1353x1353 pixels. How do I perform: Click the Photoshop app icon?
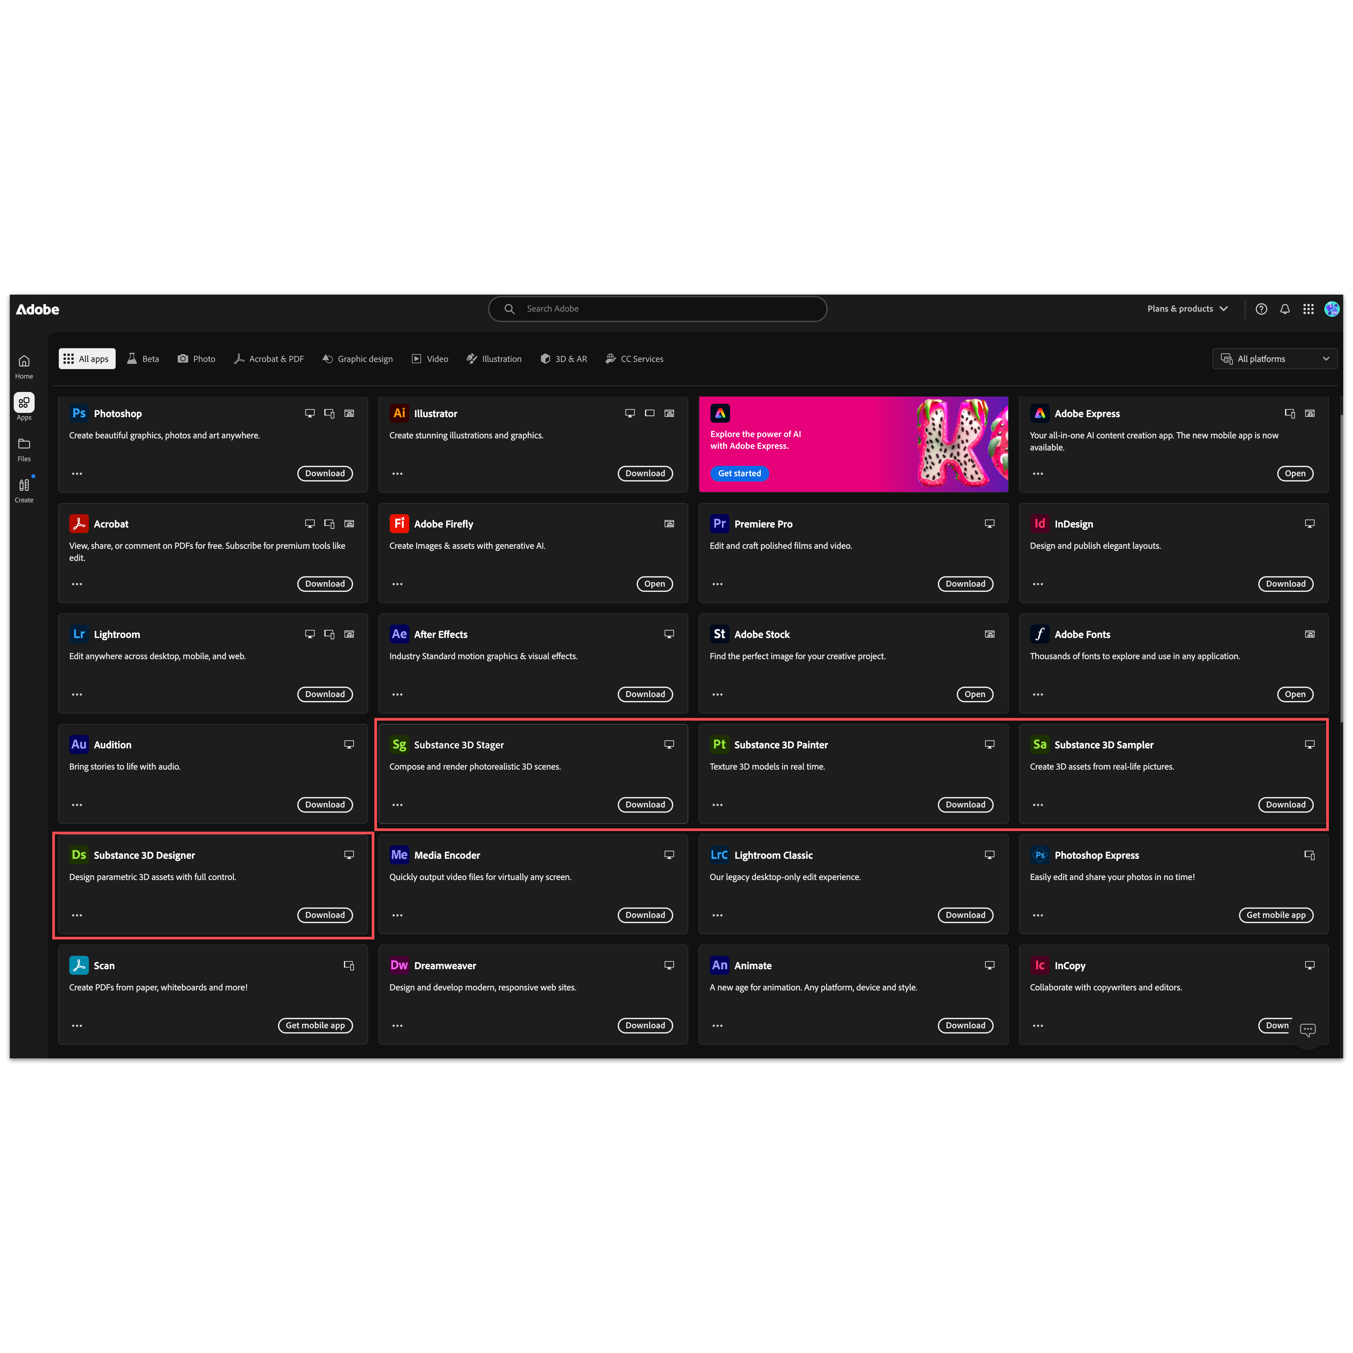79,413
